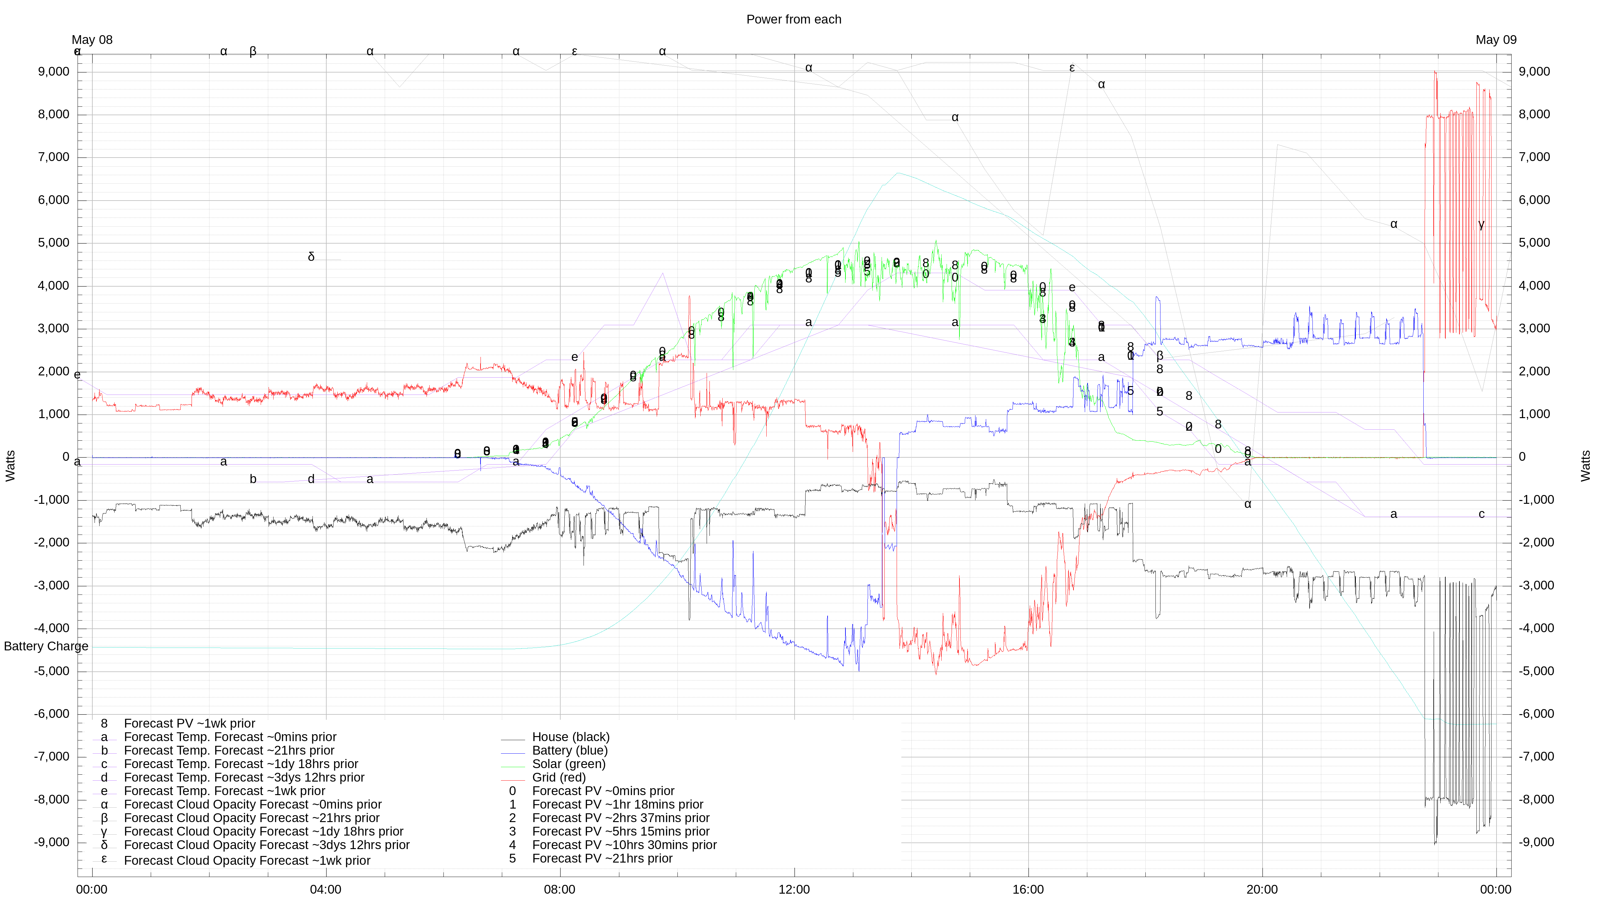Click the right axis 6,000 label

(1534, 200)
